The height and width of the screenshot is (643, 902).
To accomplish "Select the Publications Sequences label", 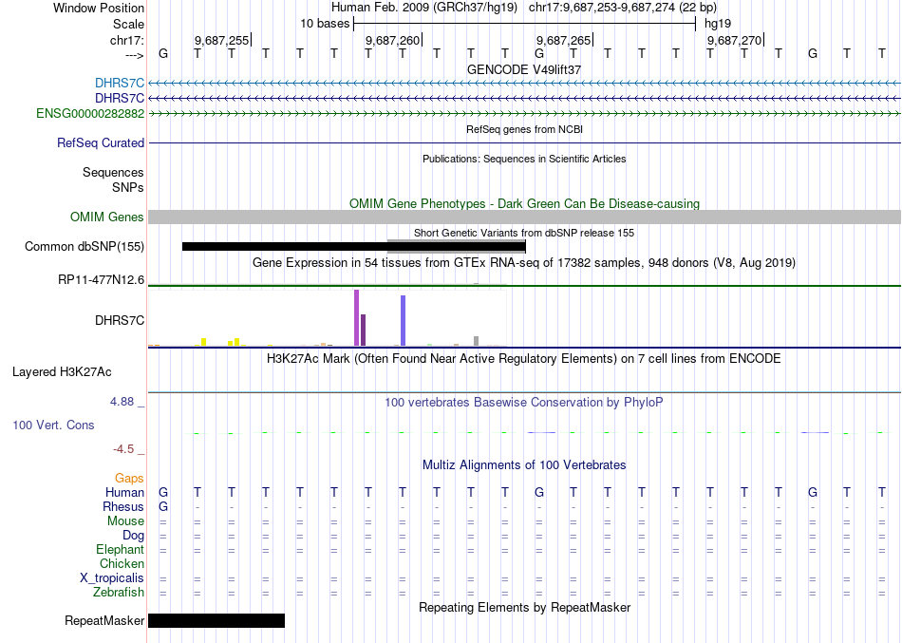I will (x=113, y=172).
